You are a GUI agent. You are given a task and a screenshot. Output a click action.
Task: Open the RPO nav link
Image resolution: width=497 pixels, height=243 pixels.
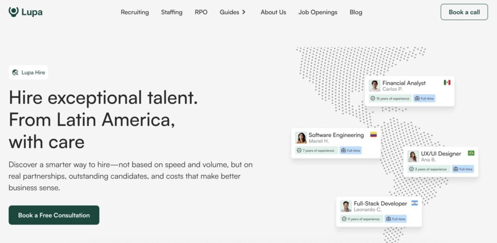pos(201,12)
